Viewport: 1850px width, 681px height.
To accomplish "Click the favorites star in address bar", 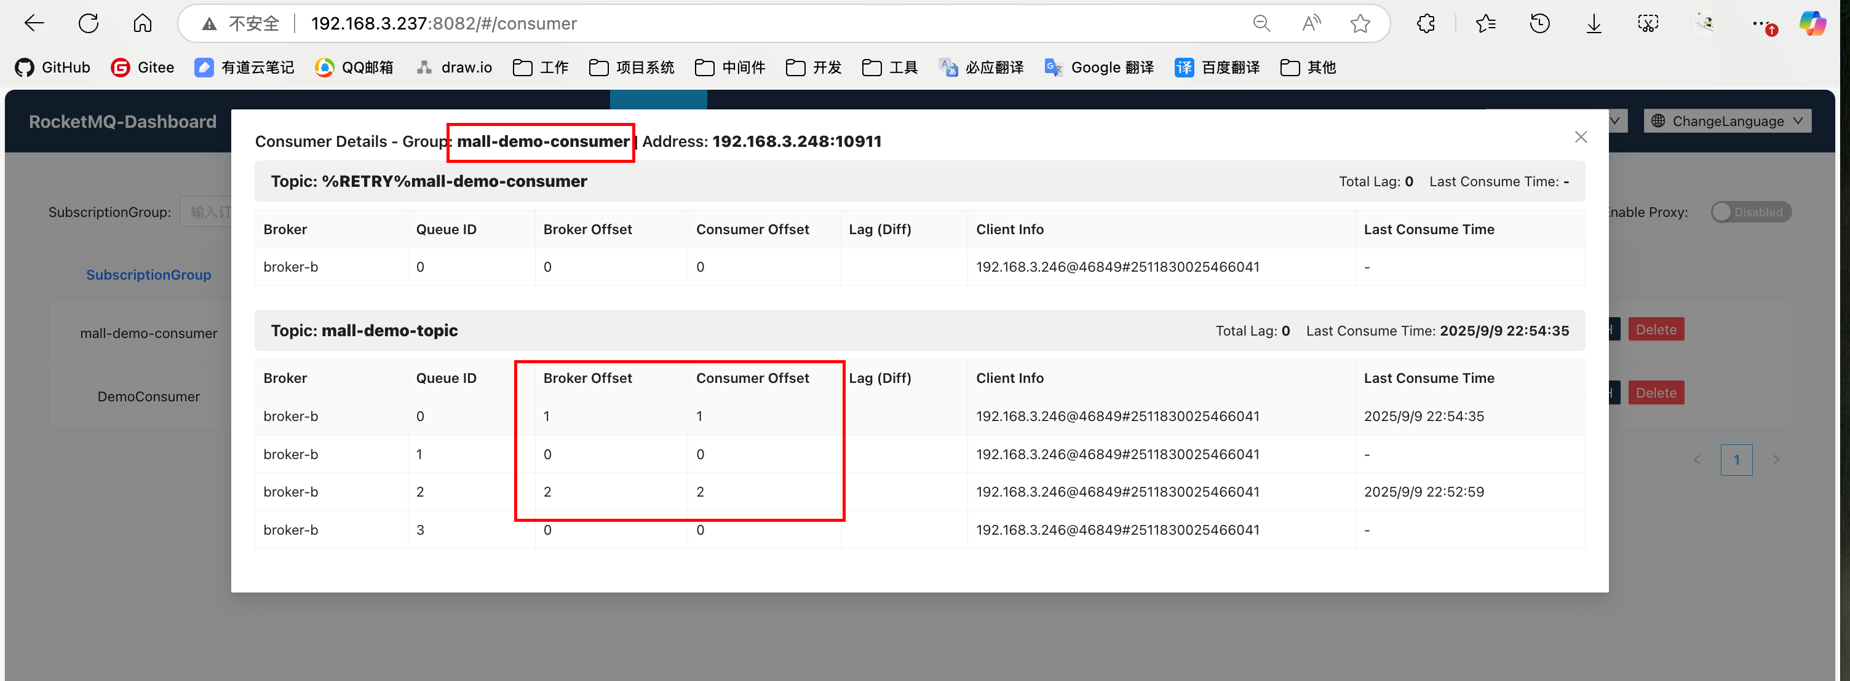I will click(1359, 24).
